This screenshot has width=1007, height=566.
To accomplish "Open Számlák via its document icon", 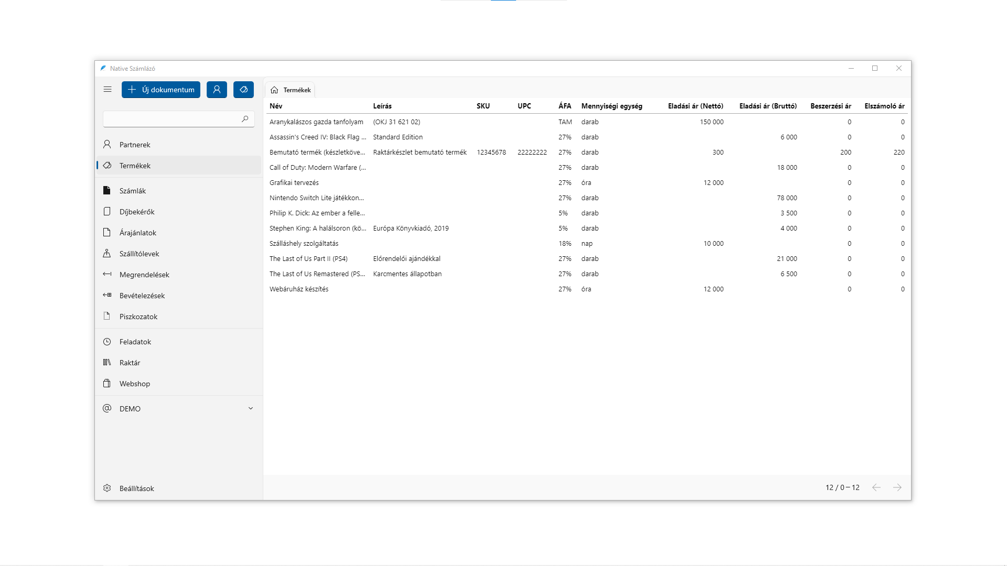I will [x=107, y=190].
